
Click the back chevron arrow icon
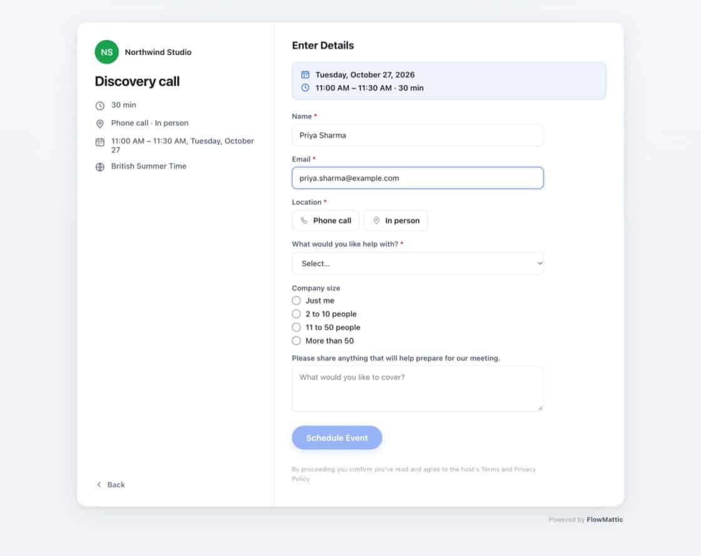99,485
